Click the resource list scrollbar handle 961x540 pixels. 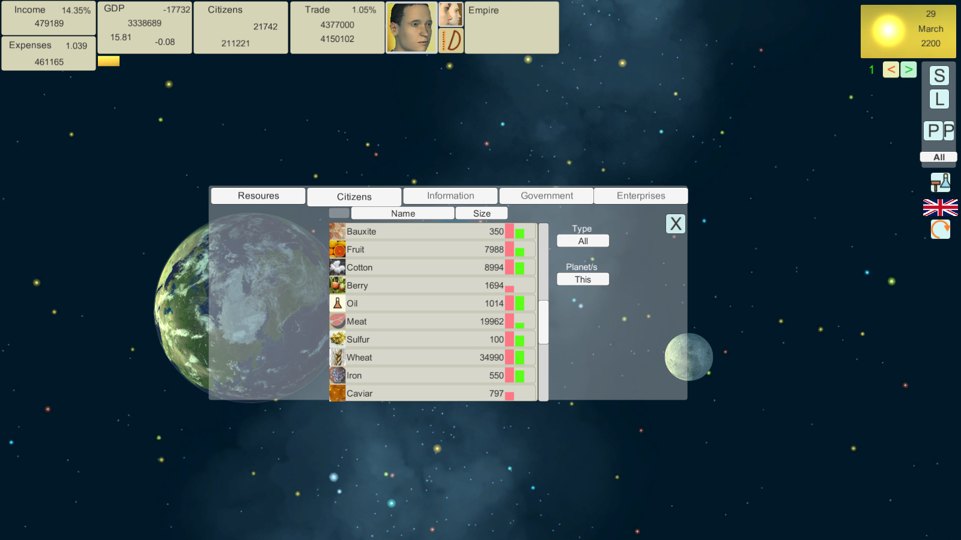pos(544,322)
